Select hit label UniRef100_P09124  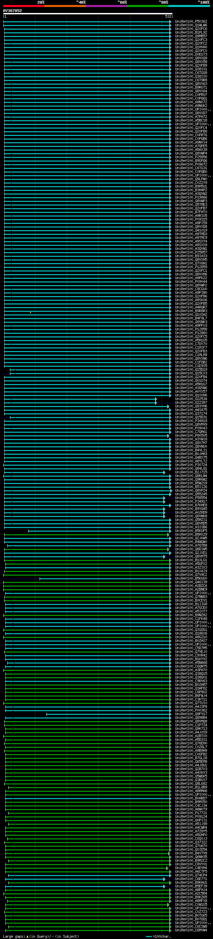(191, 817)
